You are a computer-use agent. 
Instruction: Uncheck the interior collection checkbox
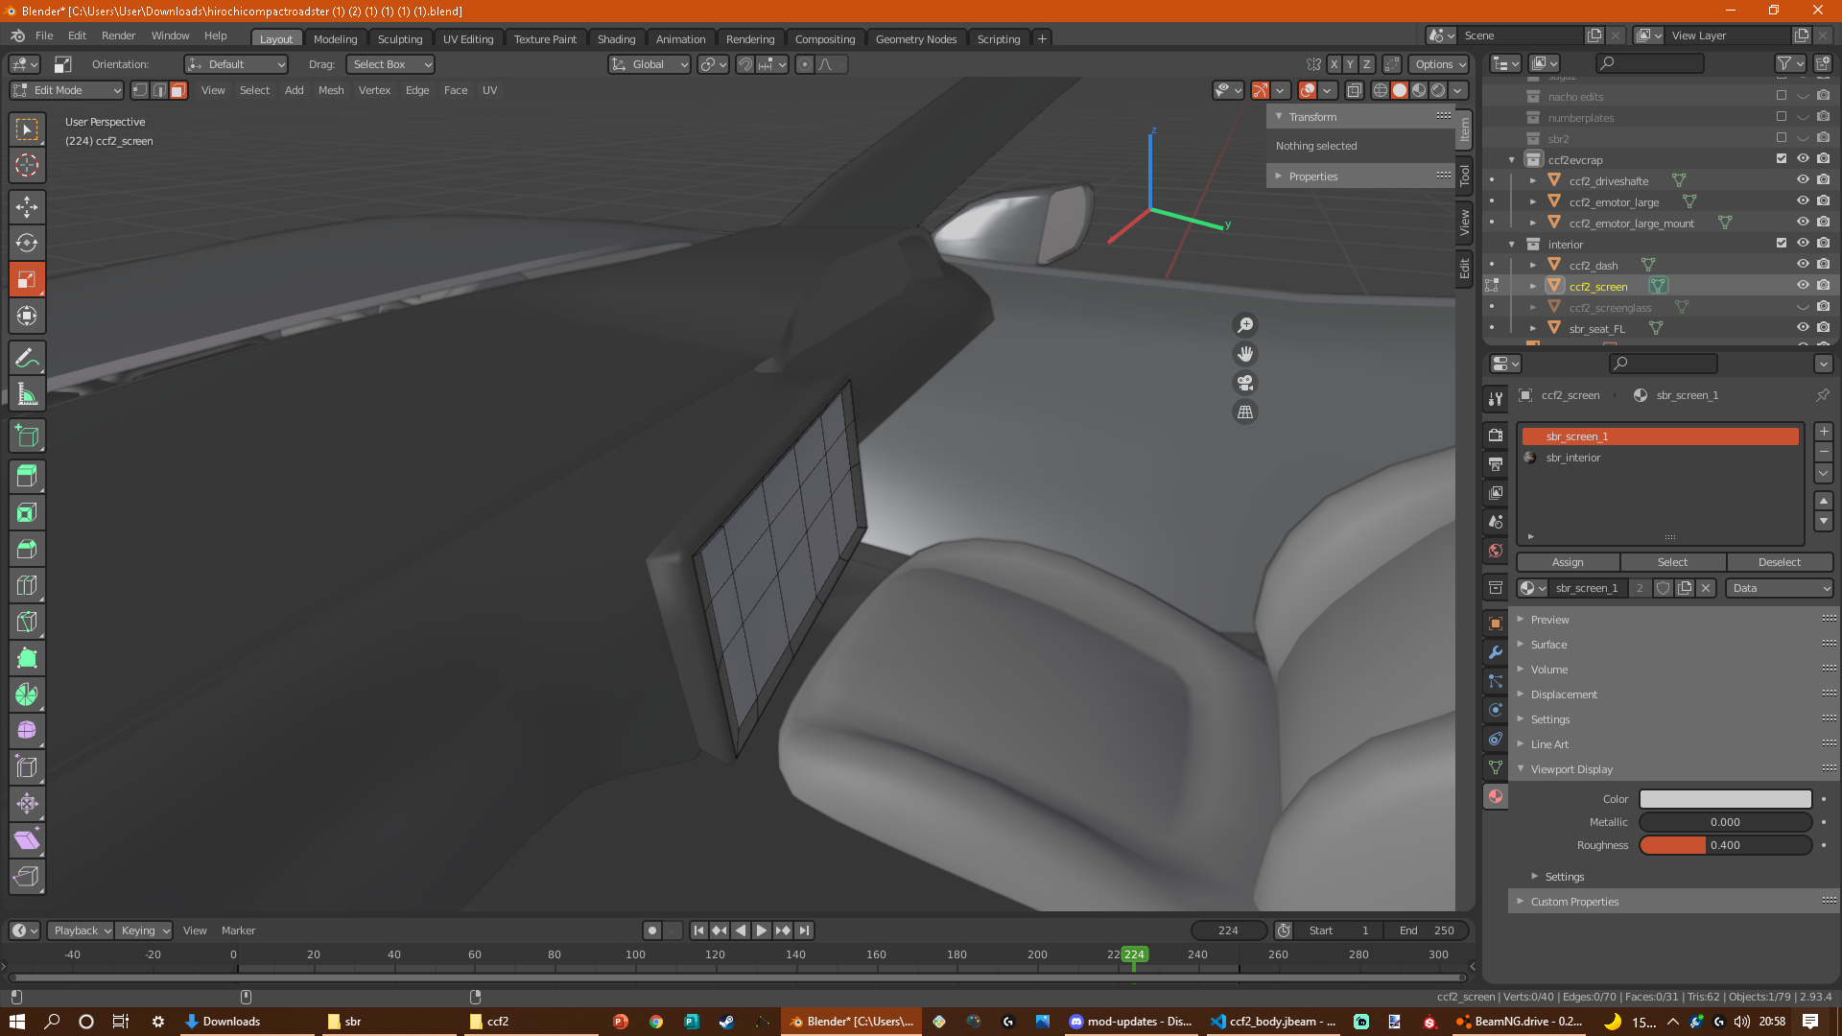pos(1782,244)
